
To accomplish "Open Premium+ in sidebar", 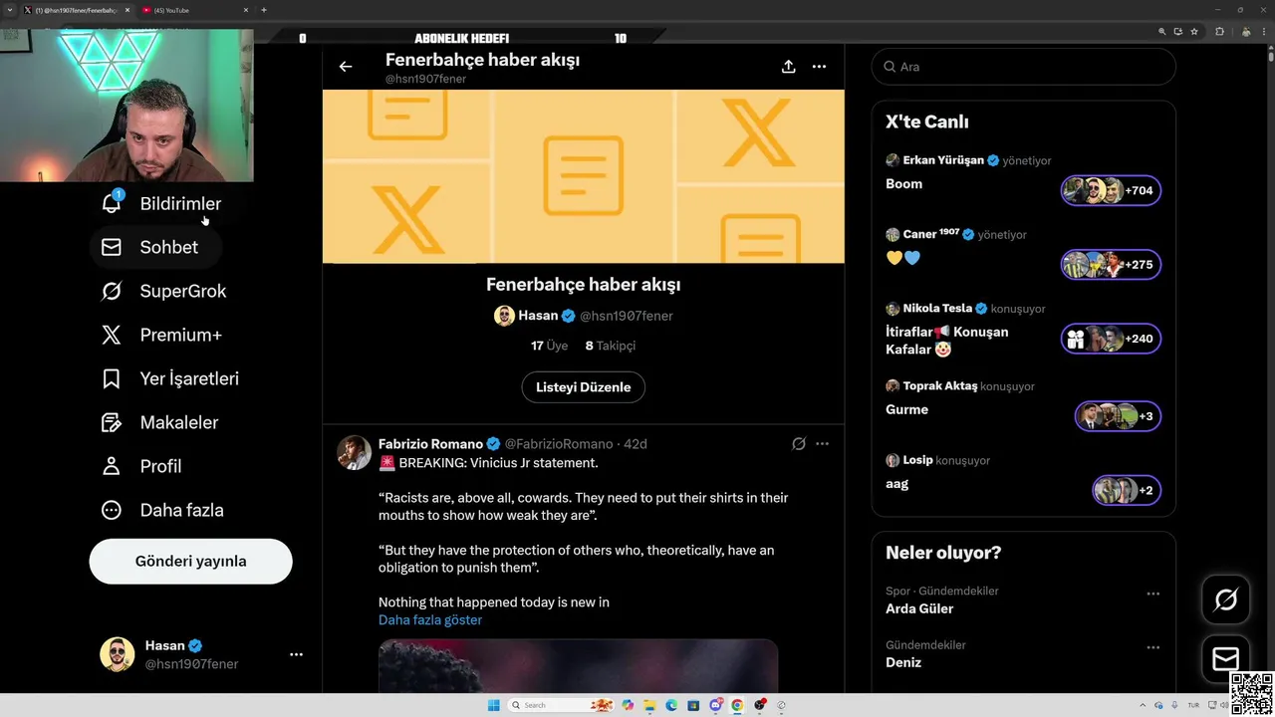I will pos(162,335).
